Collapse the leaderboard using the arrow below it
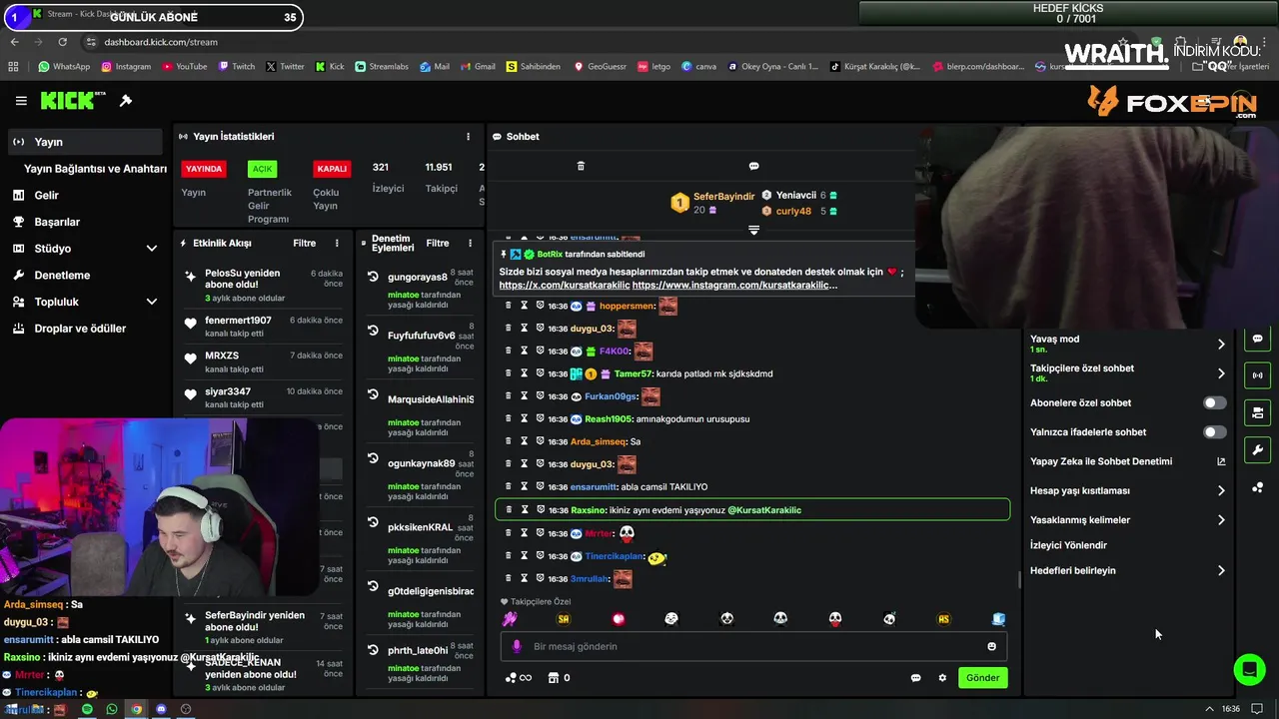This screenshot has width=1279, height=719. (754, 230)
